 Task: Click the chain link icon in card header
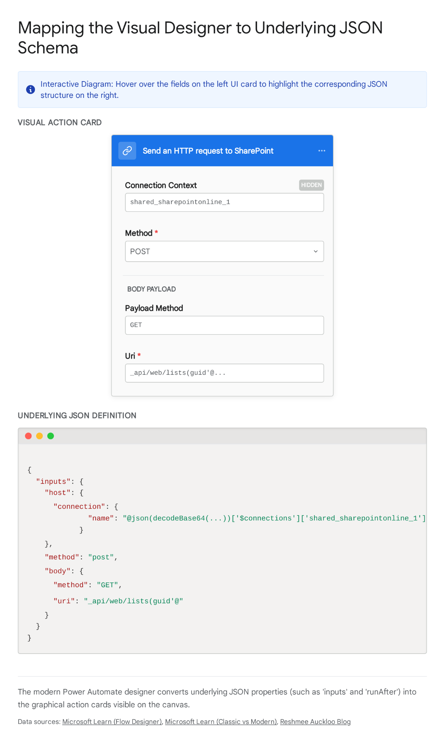127,151
